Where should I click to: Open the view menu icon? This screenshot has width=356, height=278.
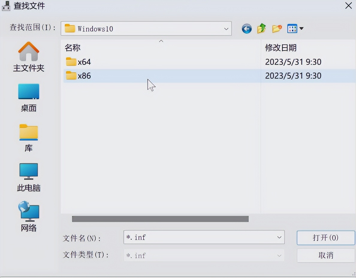(292, 29)
